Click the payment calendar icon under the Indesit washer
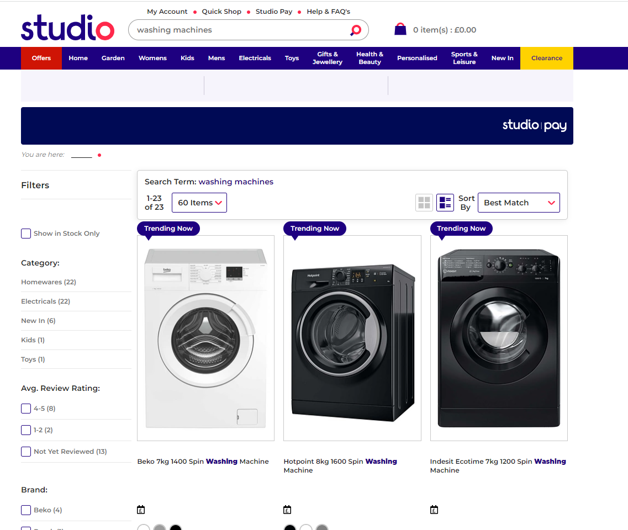Screen dimensions: 628x530 [x=434, y=509]
